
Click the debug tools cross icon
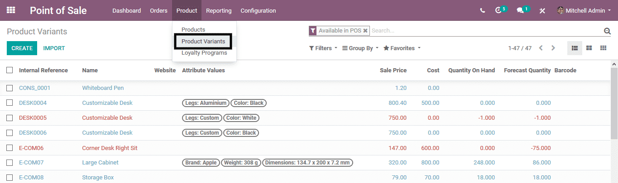tap(542, 10)
